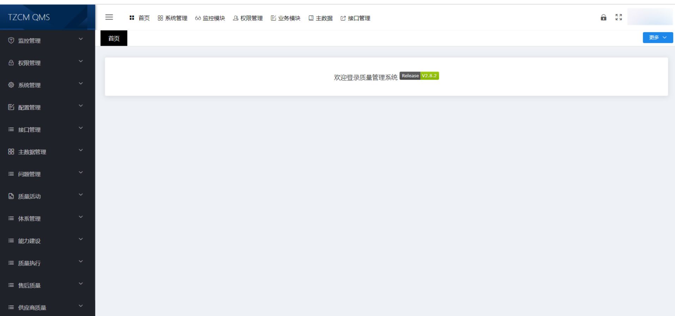This screenshot has height=316, width=675.
Task: Click the lock icon beside 权限管理
Action: pos(11,63)
